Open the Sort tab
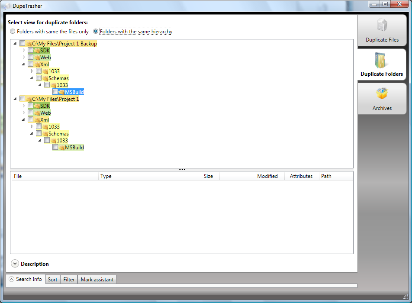The width and height of the screenshot is (412, 303). (52, 279)
